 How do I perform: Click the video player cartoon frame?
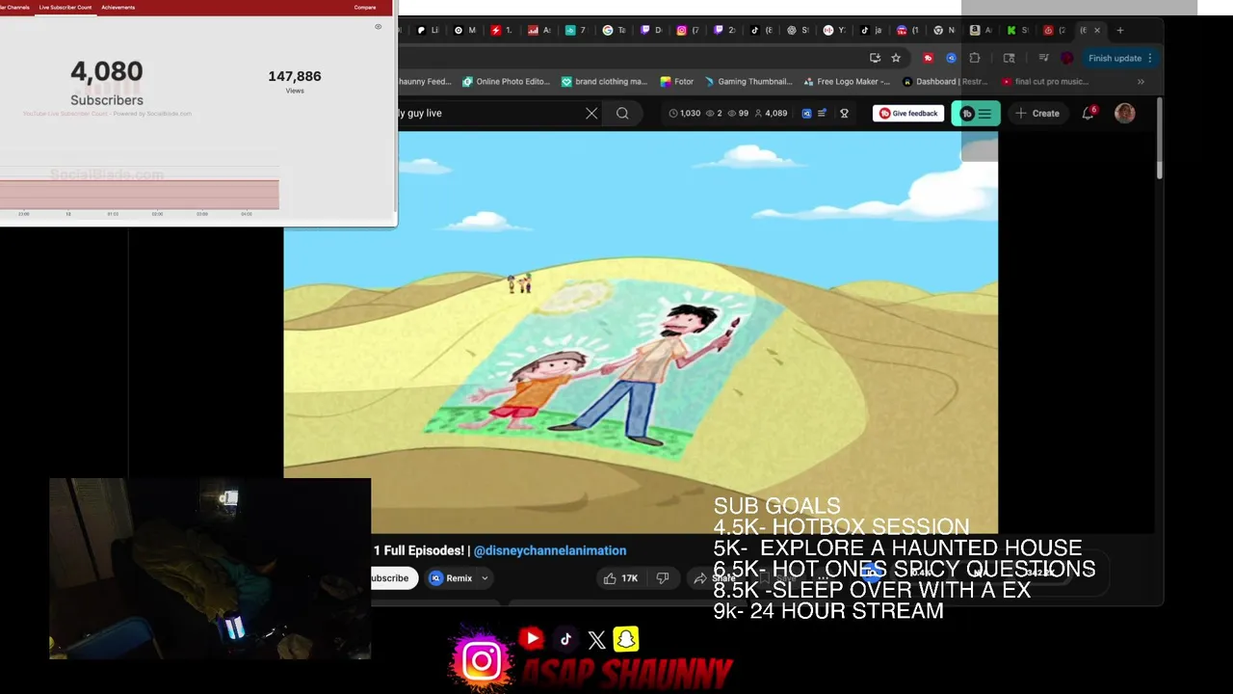[641, 332]
